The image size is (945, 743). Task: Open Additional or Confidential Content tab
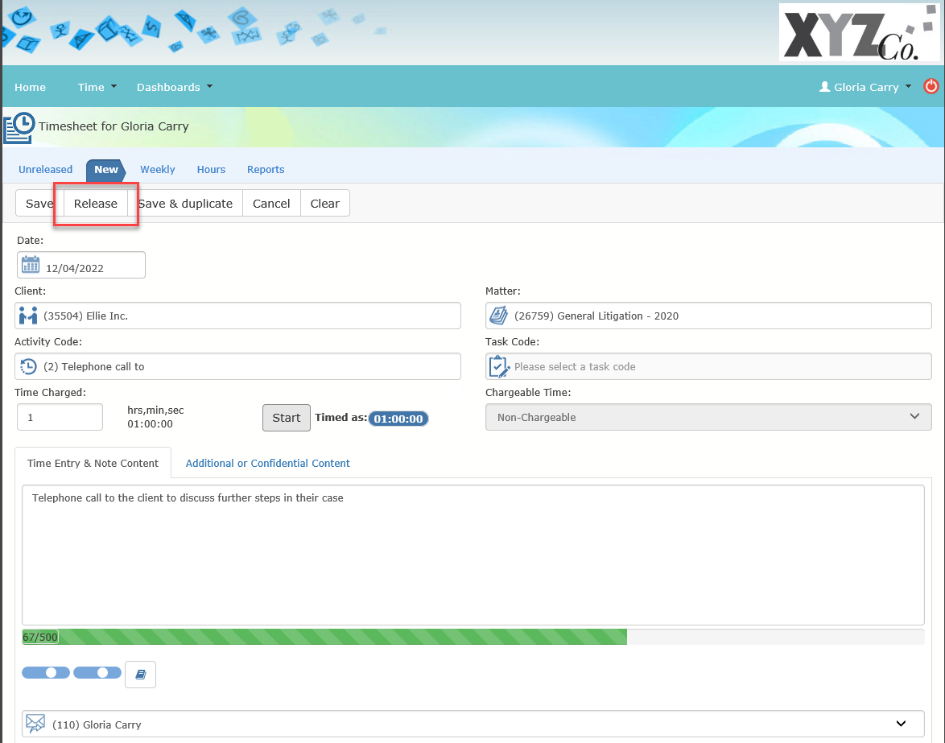(x=267, y=463)
